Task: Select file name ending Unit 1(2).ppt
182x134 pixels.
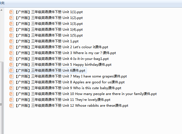Action: 49,18
